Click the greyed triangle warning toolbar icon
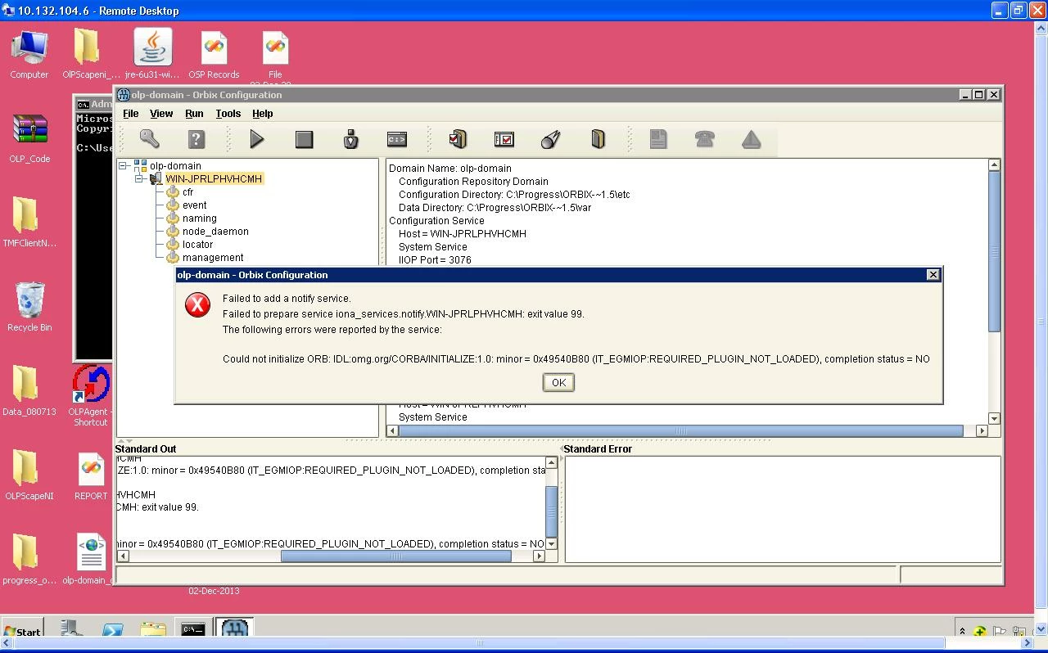Image resolution: width=1048 pixels, height=653 pixels. (752, 139)
